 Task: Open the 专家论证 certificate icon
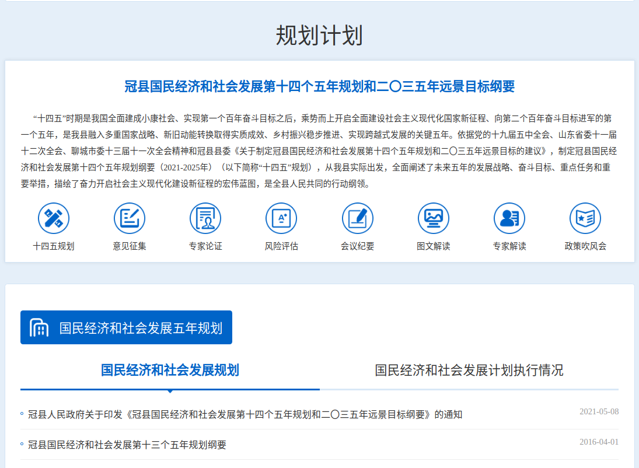205,218
